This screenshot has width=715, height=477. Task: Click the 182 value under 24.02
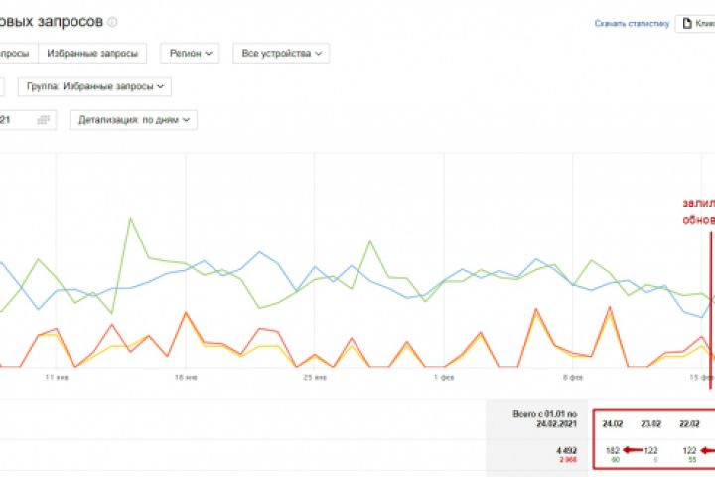[612, 449]
